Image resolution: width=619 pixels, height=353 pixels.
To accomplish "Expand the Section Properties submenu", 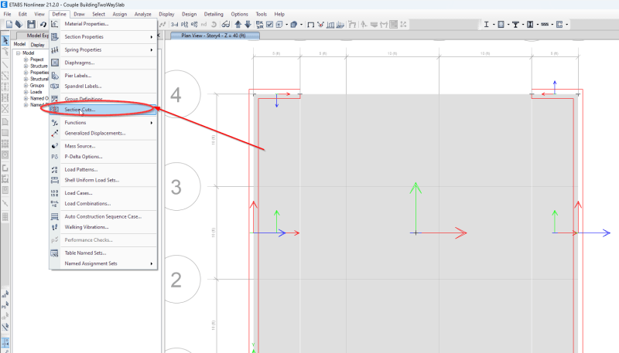I will 151,37.
